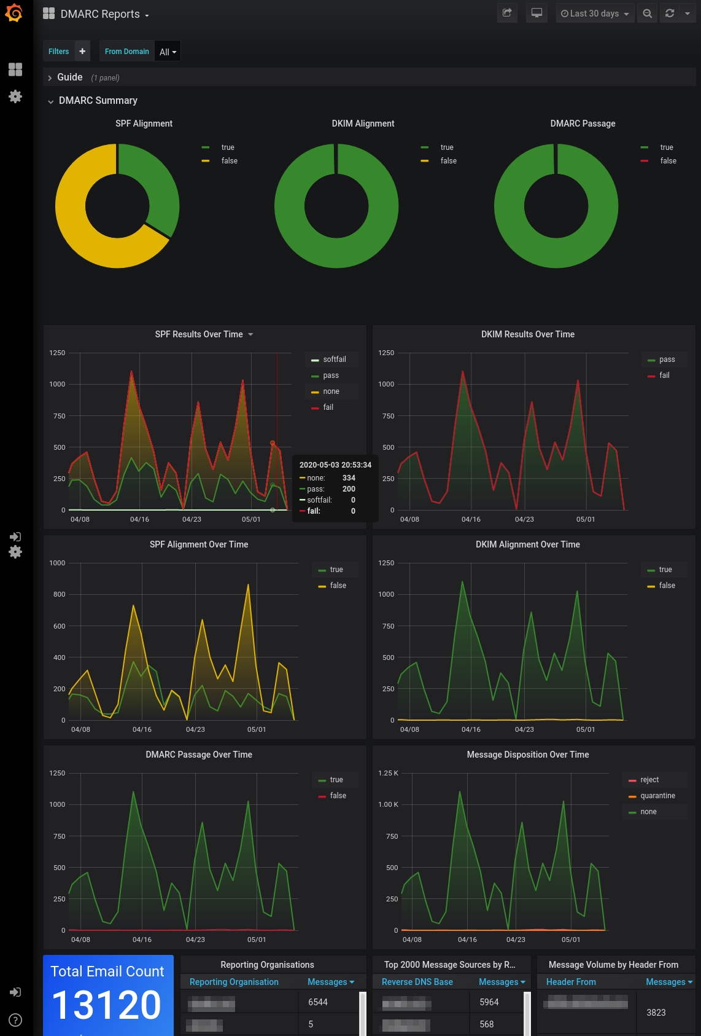Open the help question mark icon
This screenshot has width=701, height=1036.
click(15, 1020)
